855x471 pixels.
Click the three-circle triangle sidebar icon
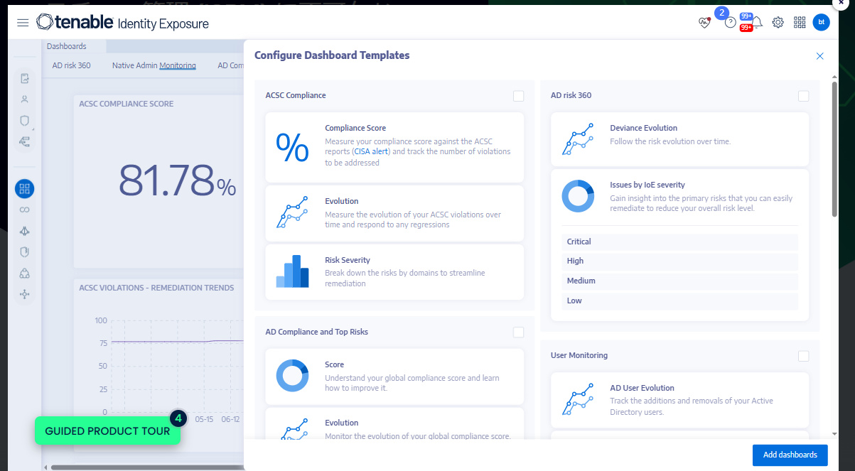25,273
